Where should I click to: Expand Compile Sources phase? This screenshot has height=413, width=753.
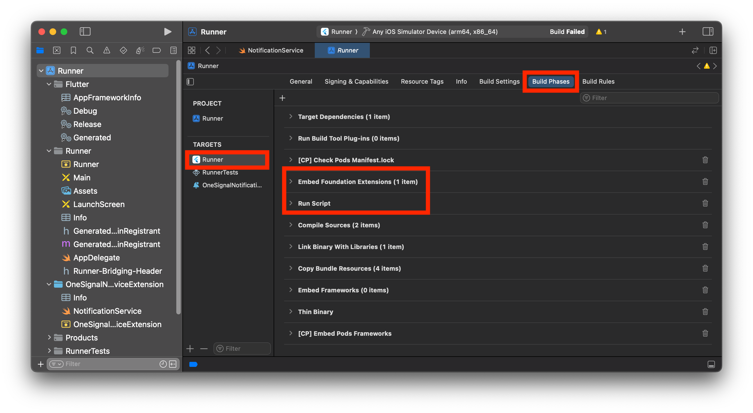[x=291, y=225]
